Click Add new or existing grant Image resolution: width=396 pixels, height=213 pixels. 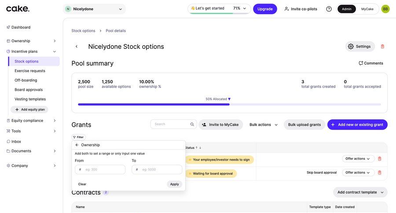[357, 125]
